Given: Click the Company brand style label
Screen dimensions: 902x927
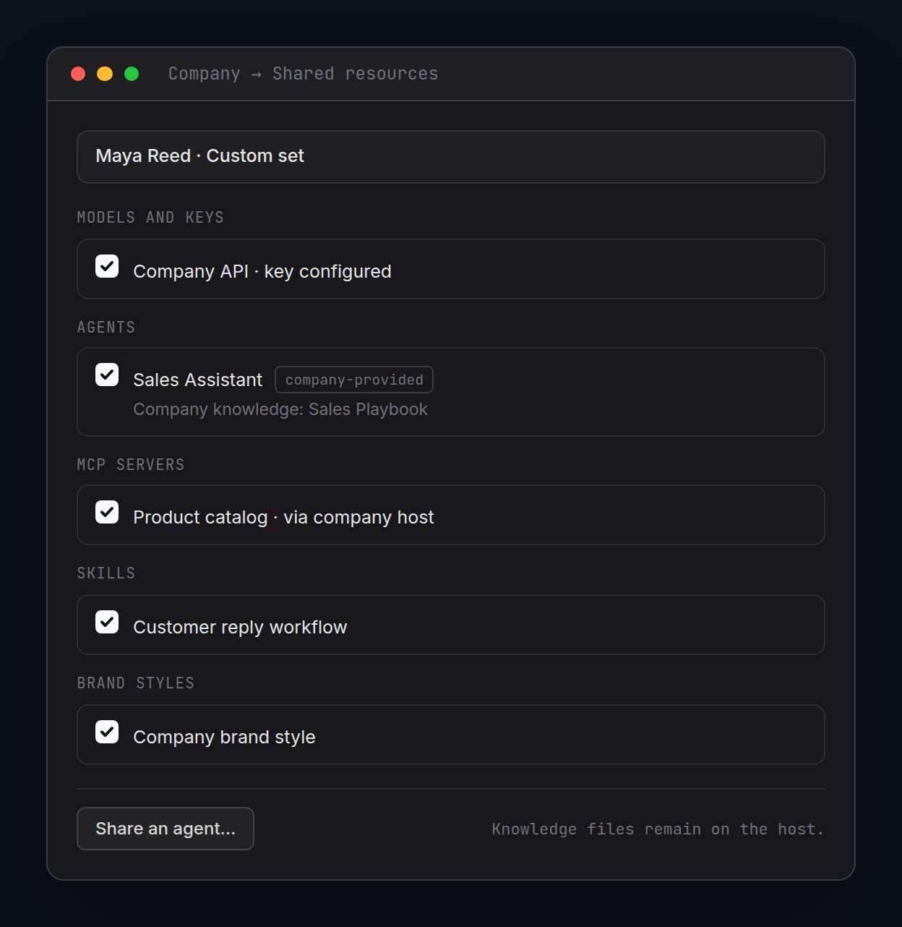Looking at the screenshot, I should tap(224, 737).
